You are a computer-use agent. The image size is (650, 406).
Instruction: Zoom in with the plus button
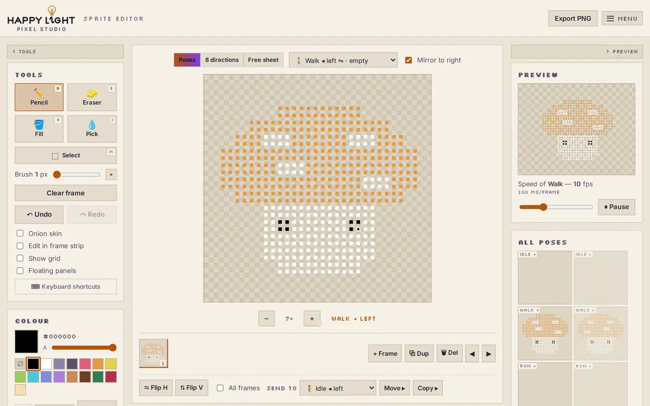(312, 319)
